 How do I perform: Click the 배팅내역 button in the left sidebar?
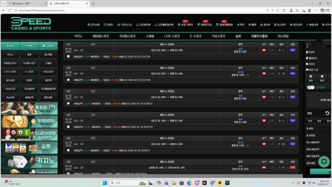pyautogui.click(x=29, y=97)
